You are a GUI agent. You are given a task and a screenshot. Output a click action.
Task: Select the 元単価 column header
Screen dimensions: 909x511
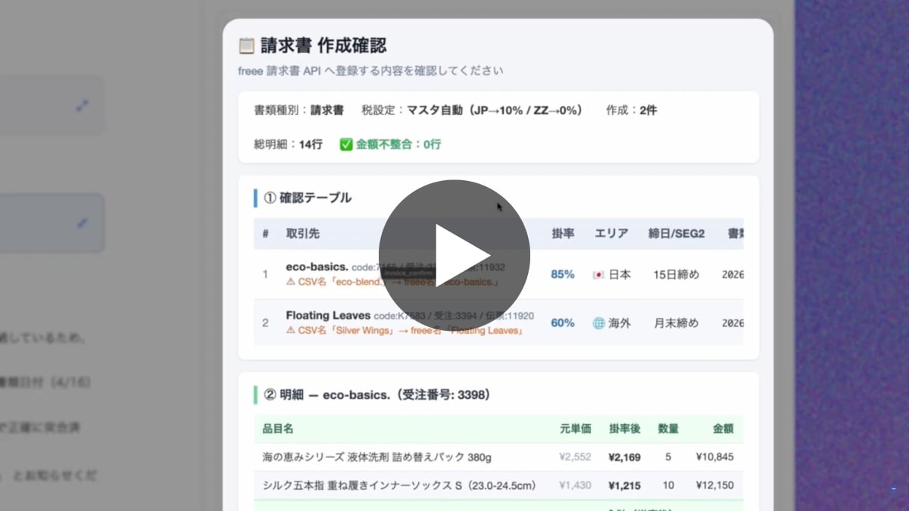click(x=575, y=428)
